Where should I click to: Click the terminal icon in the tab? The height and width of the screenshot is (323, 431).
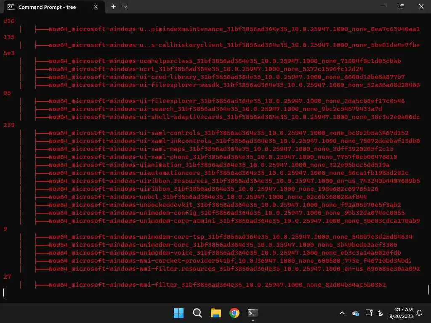click(x=11, y=7)
